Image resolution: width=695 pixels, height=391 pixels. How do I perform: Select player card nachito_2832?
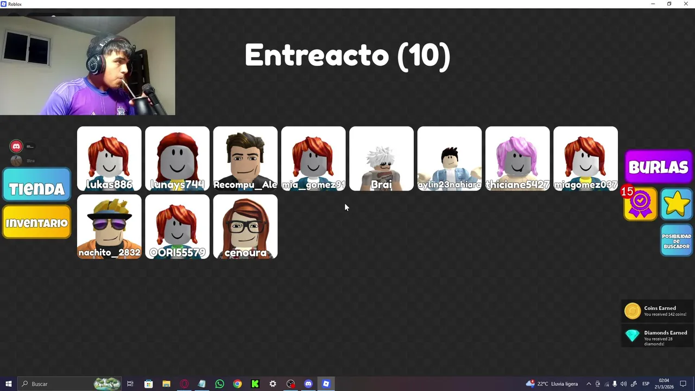pyautogui.click(x=109, y=226)
